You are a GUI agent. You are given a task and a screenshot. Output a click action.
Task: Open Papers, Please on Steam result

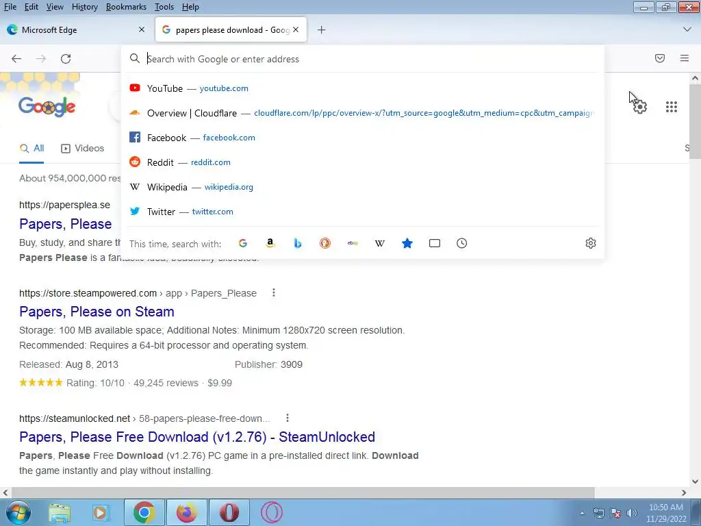coord(97,312)
